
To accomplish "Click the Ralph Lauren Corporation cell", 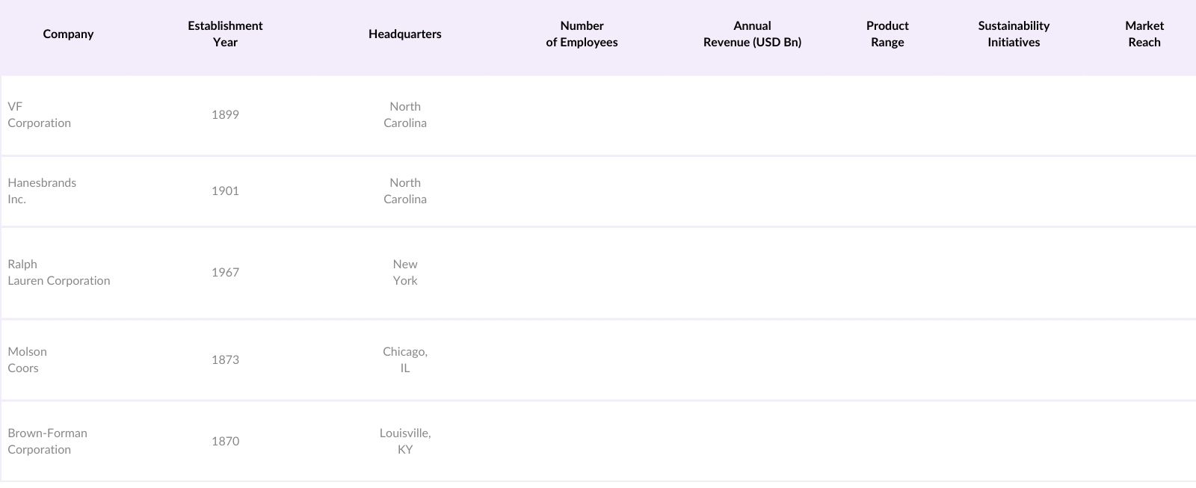I will tap(59, 273).
